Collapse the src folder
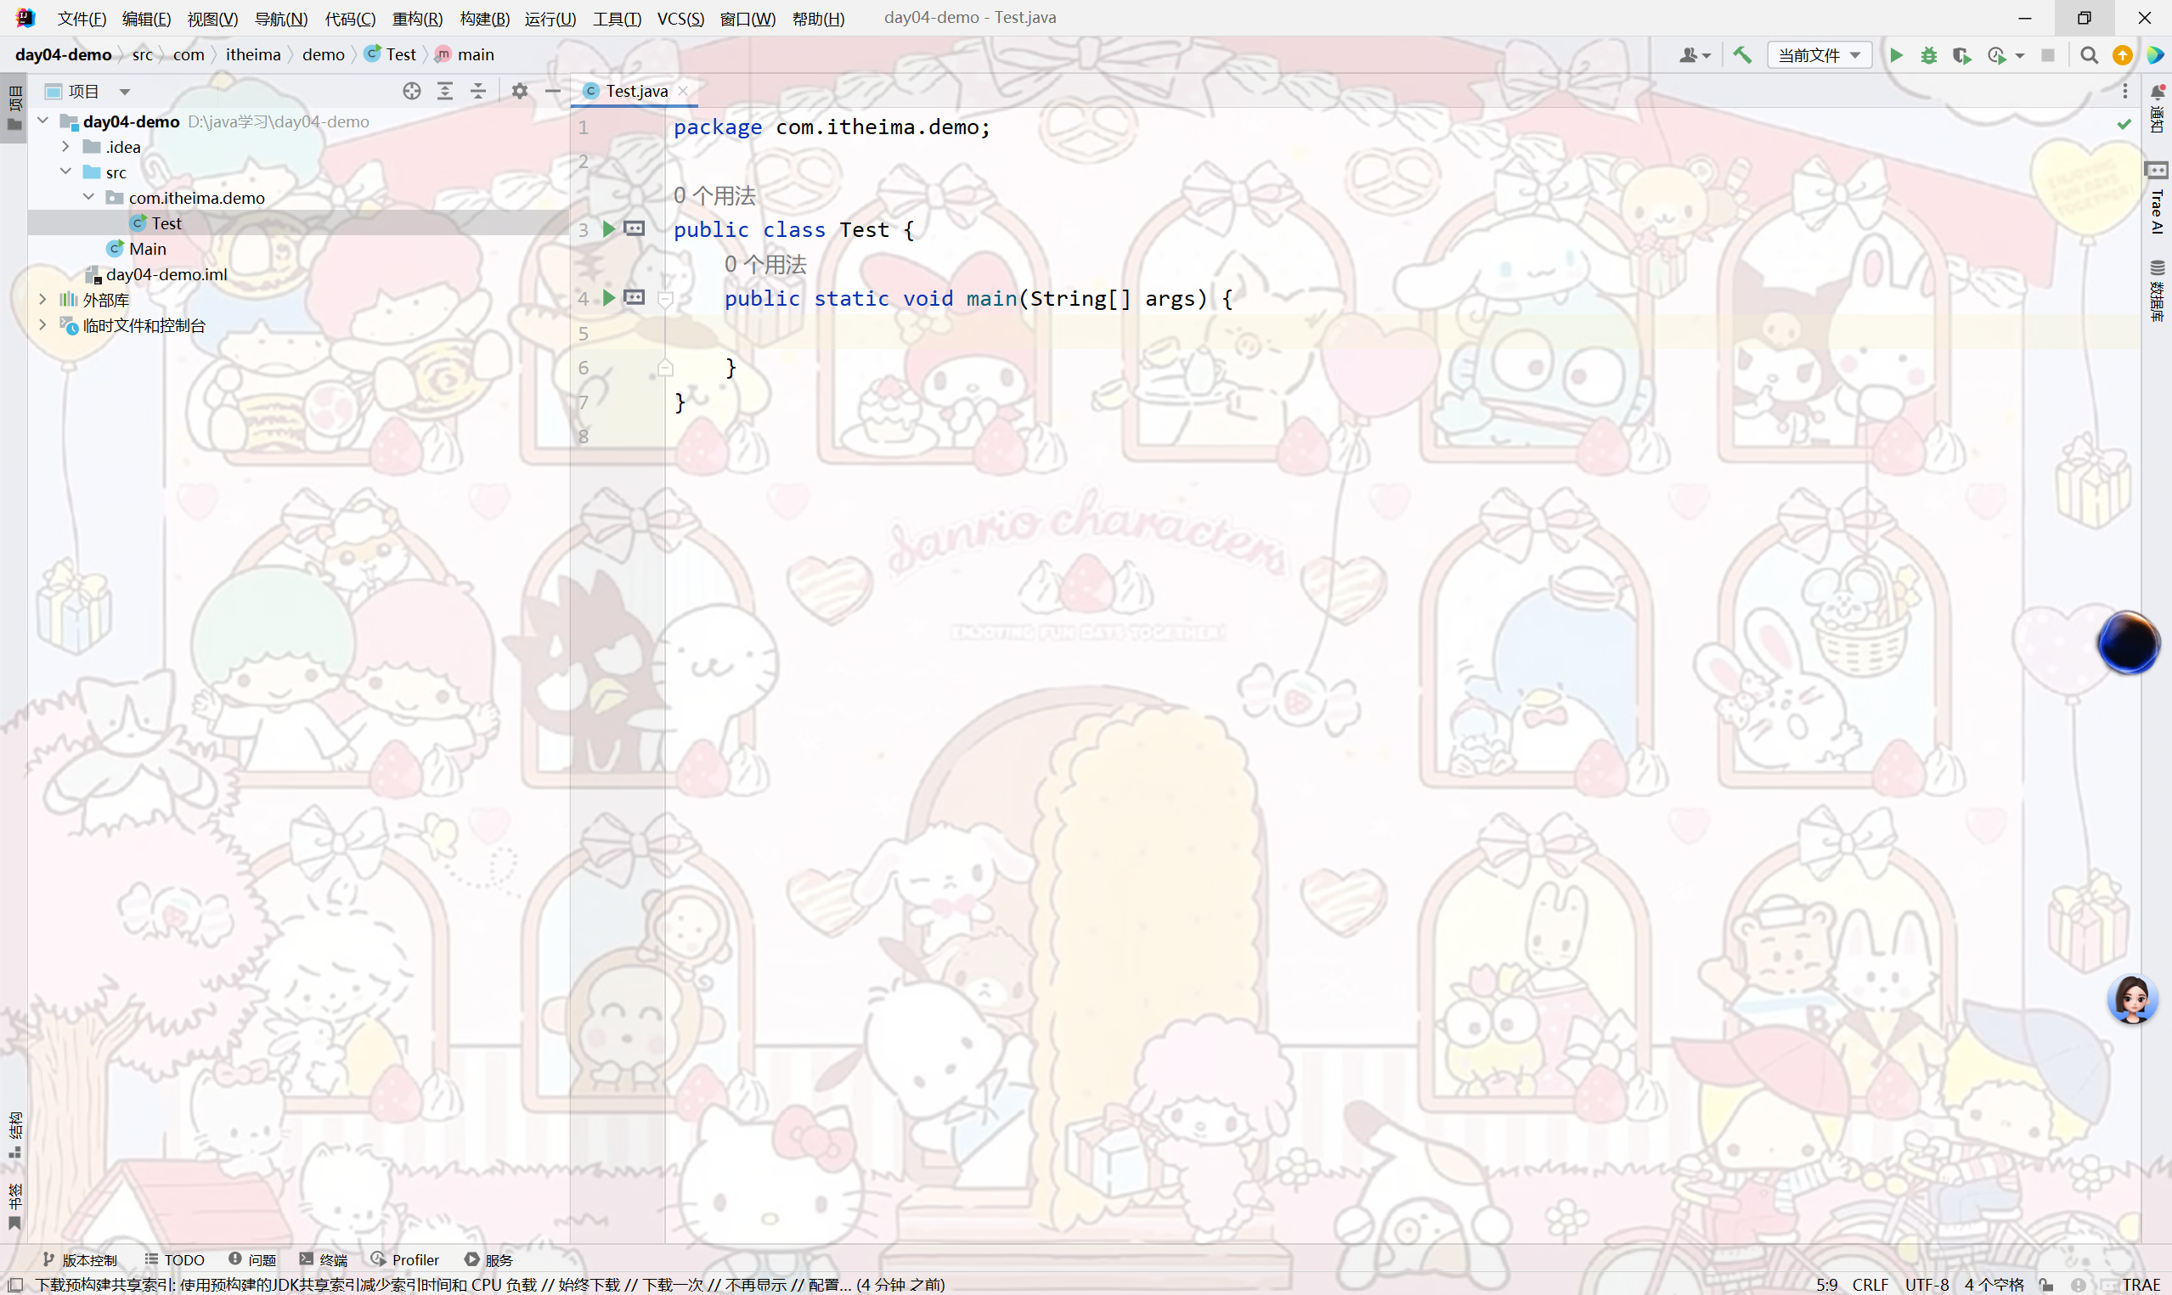 pos(65,171)
